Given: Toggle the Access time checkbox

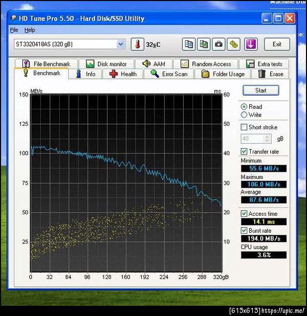Looking at the screenshot, I should point(244,213).
